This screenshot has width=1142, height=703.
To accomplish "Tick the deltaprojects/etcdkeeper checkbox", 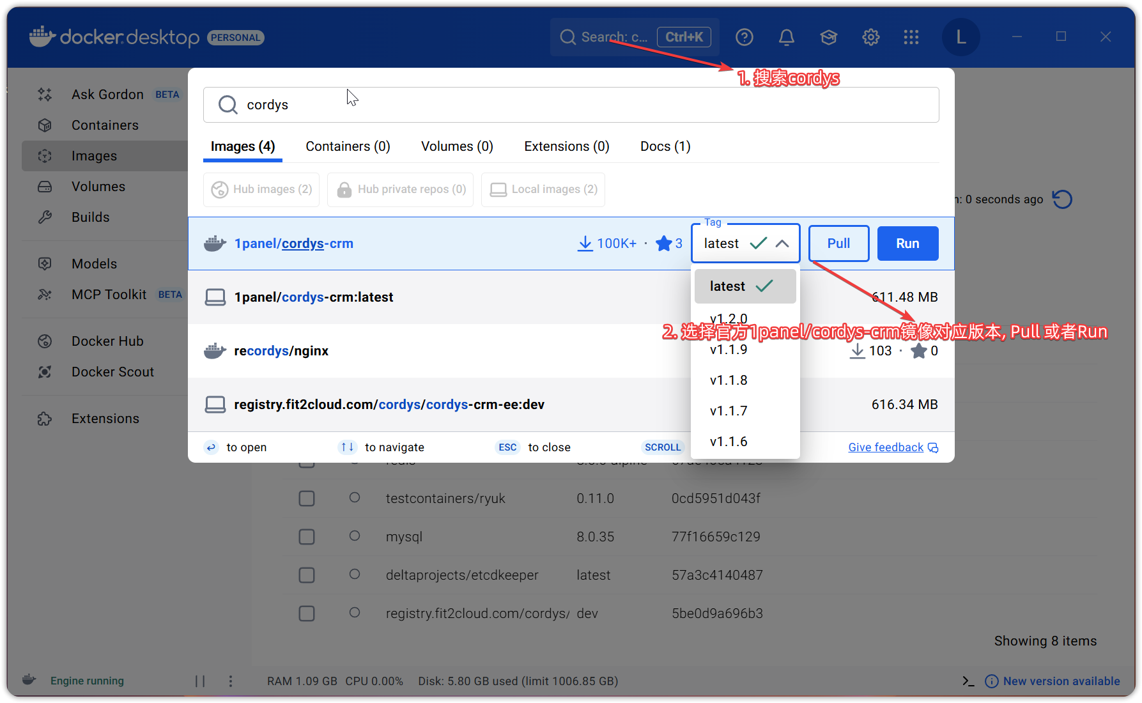I will pyautogui.click(x=307, y=575).
